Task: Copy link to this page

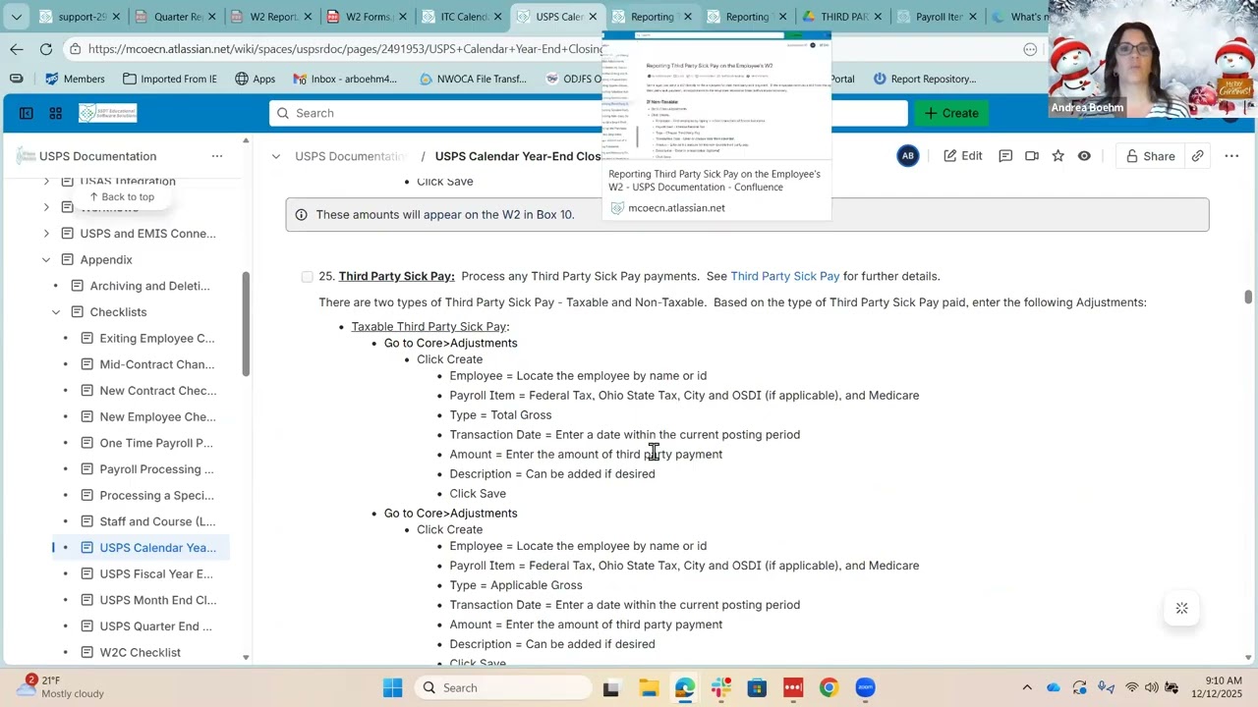Action: point(1197,156)
